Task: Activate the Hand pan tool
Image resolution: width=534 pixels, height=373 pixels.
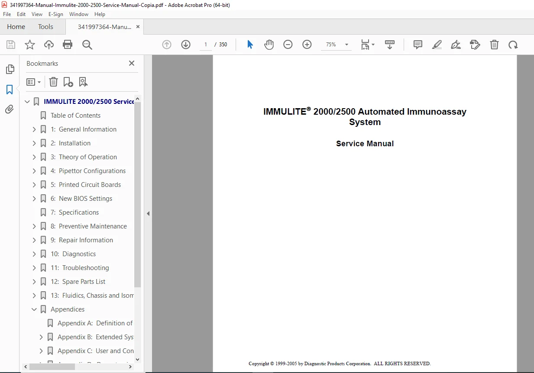Action: tap(269, 45)
